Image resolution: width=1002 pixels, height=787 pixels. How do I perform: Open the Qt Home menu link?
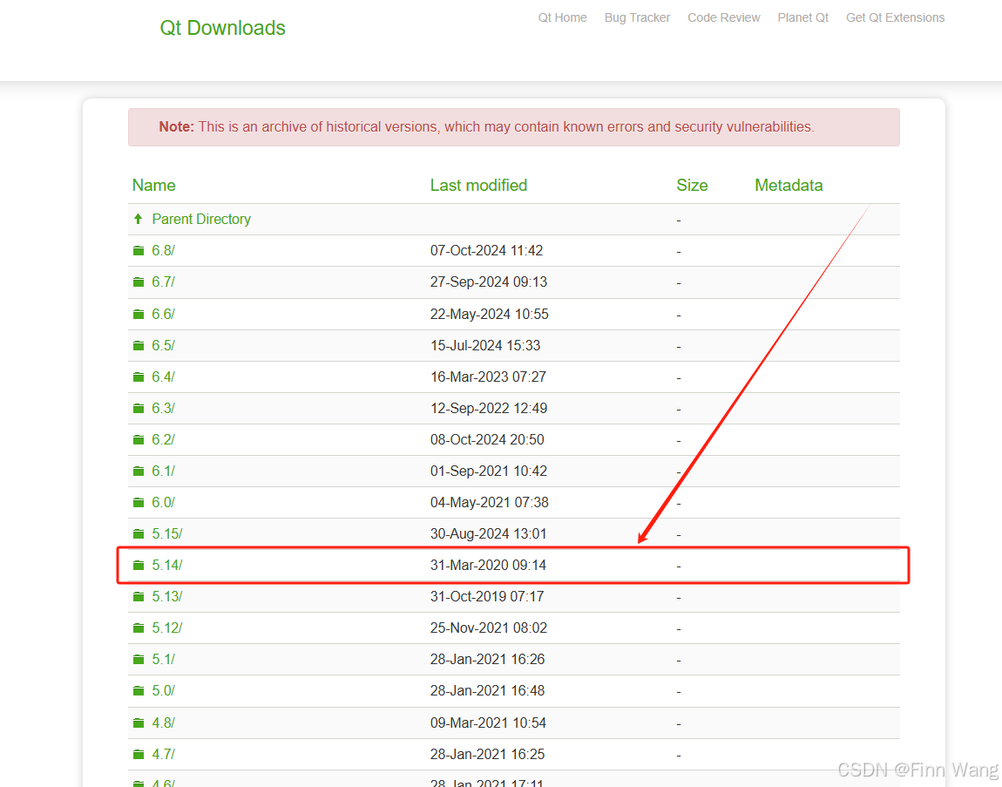pos(562,18)
